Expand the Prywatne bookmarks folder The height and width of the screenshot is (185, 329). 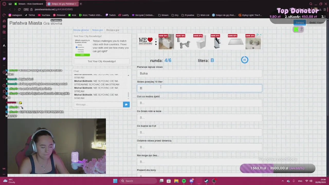coord(188,15)
